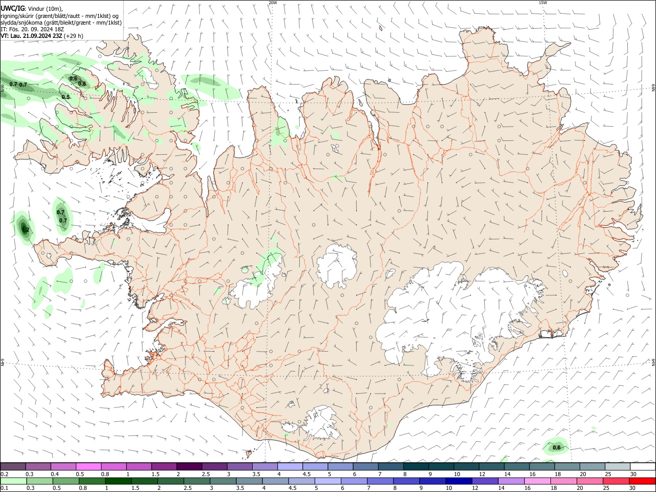Select the light pink rain swatch starting at 16
The height and width of the screenshot is (492, 656).
click(537, 481)
